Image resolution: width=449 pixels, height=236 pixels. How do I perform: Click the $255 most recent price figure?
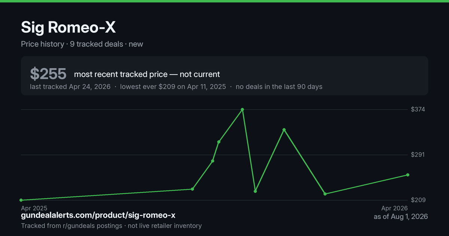[48, 74]
